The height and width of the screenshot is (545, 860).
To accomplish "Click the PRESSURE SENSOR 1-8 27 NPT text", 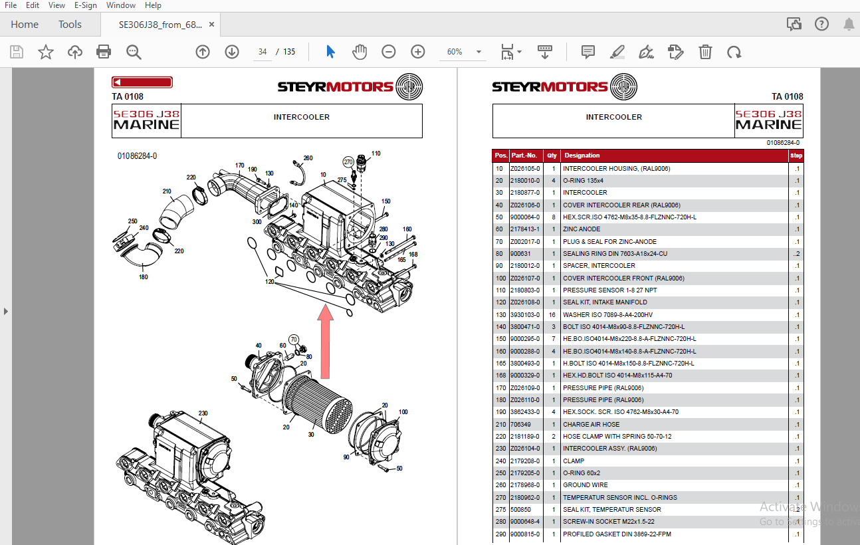I will click(609, 290).
